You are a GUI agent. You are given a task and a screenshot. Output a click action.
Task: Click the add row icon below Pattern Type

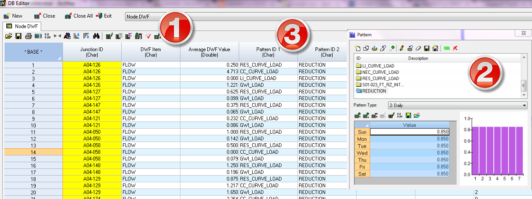(357, 115)
